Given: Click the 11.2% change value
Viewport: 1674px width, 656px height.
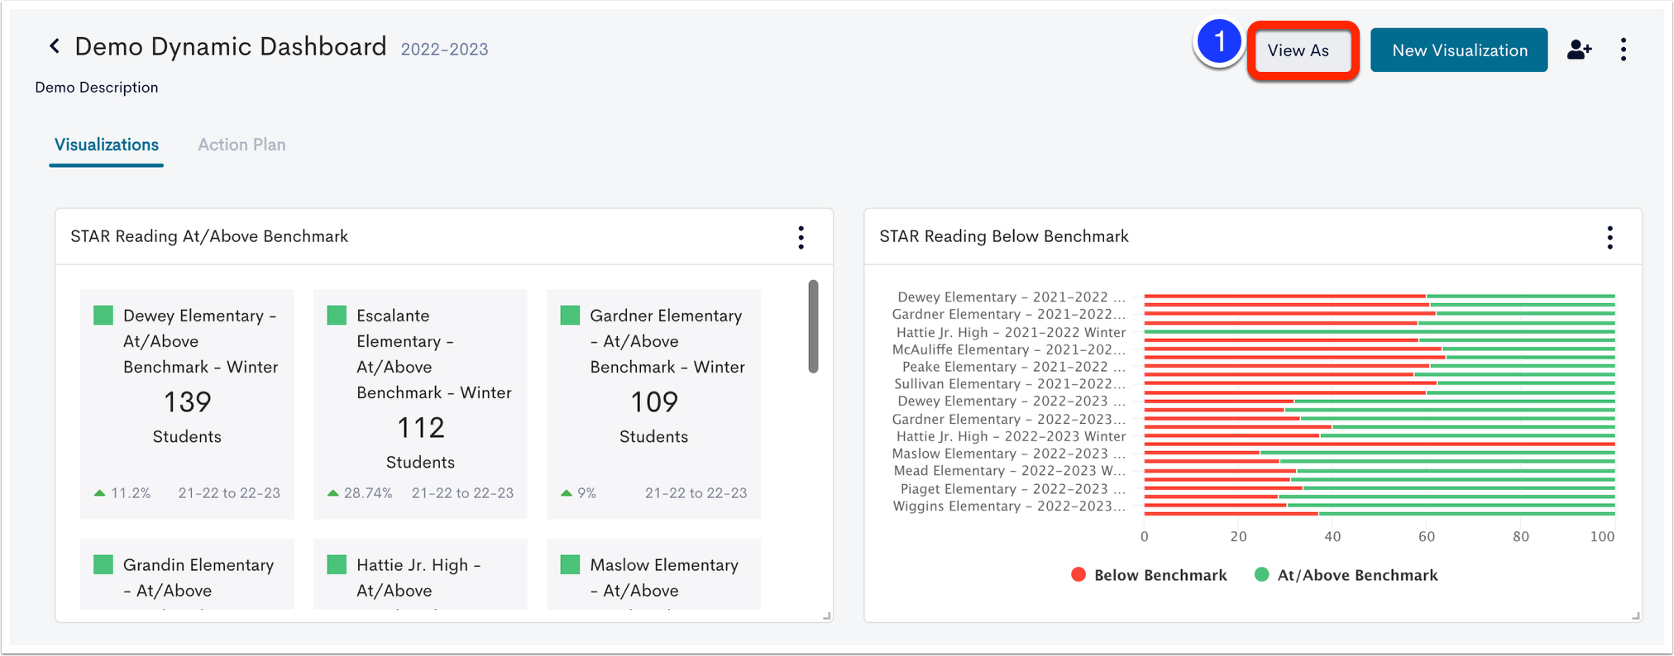Looking at the screenshot, I should pos(131,493).
